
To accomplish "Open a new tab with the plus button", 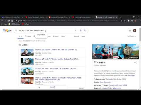I will (x=120, y=17).
